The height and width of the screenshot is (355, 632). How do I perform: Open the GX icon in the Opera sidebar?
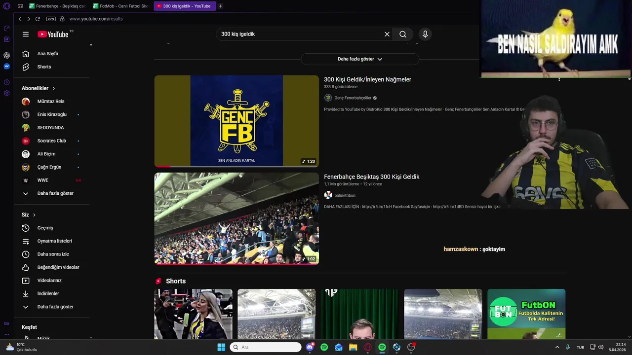(x=6, y=323)
